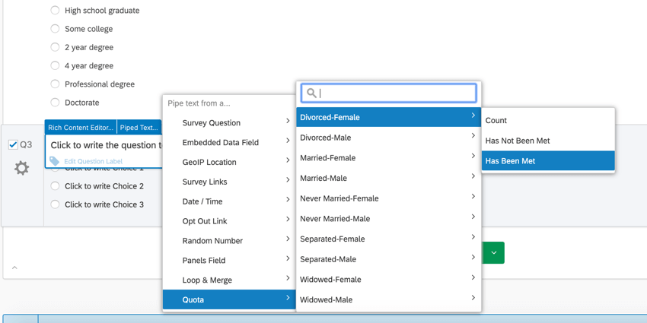Select the Doctorate radio option
The image size is (647, 323).
pos(55,103)
